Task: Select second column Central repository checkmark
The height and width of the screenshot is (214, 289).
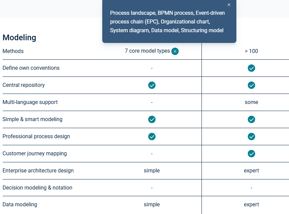Action: click(251, 85)
